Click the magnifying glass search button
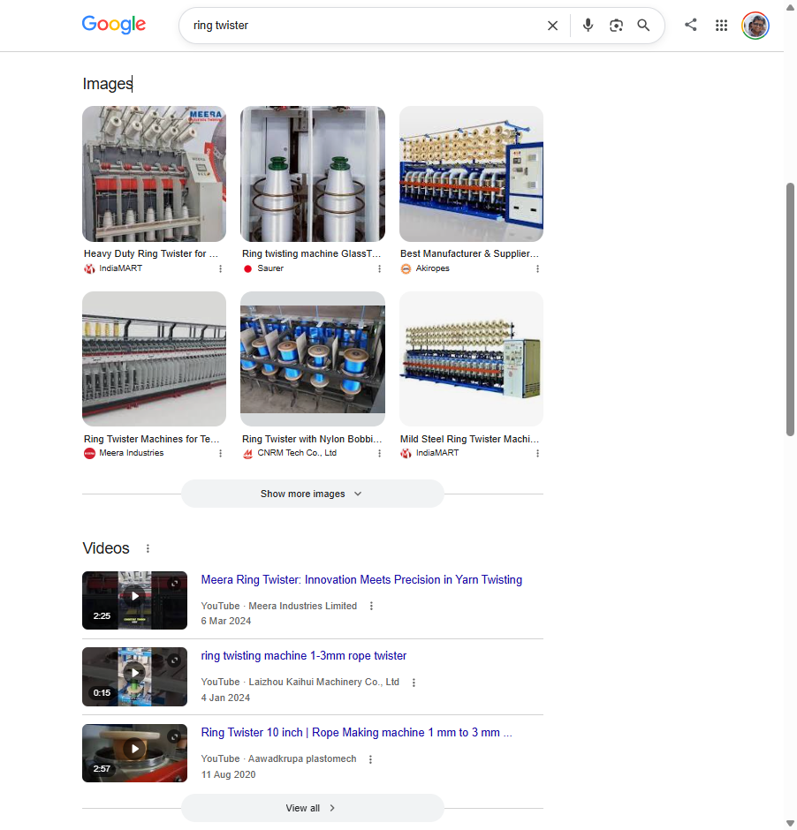797x830 pixels. pyautogui.click(x=643, y=25)
